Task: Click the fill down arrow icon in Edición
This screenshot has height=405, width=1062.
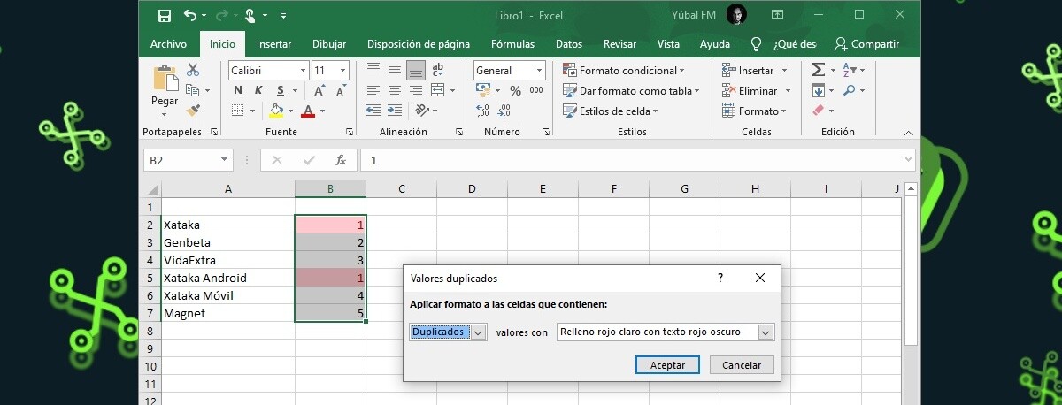Action: click(818, 90)
